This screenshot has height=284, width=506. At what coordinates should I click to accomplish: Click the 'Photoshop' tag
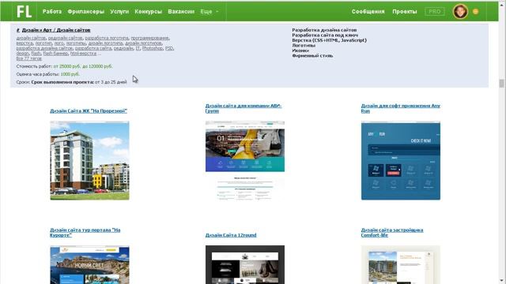(153, 48)
